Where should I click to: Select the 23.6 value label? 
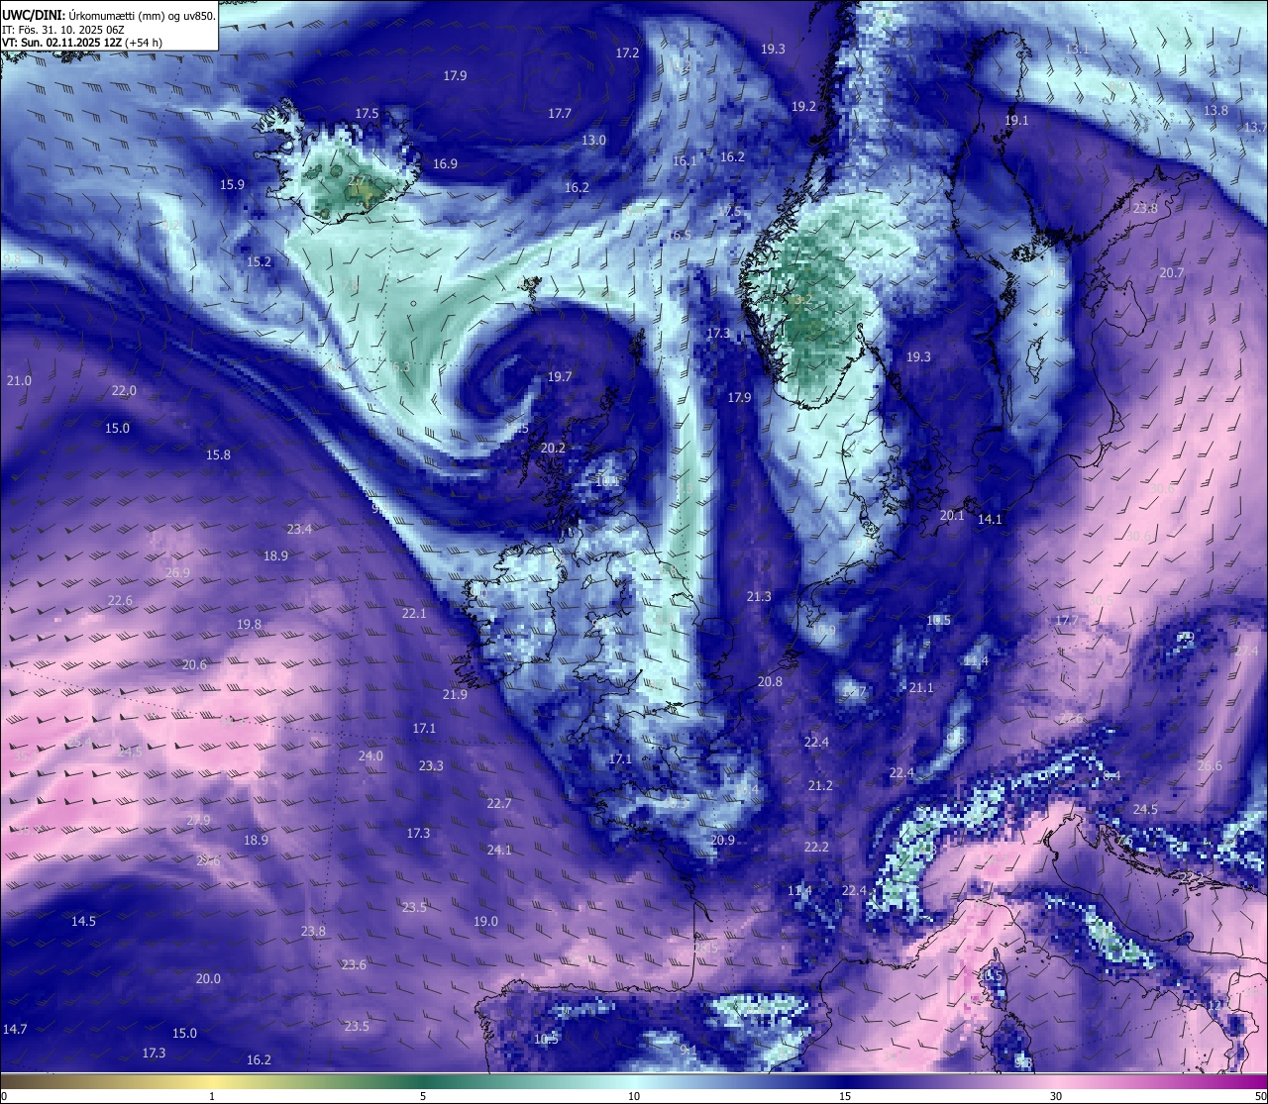(354, 964)
